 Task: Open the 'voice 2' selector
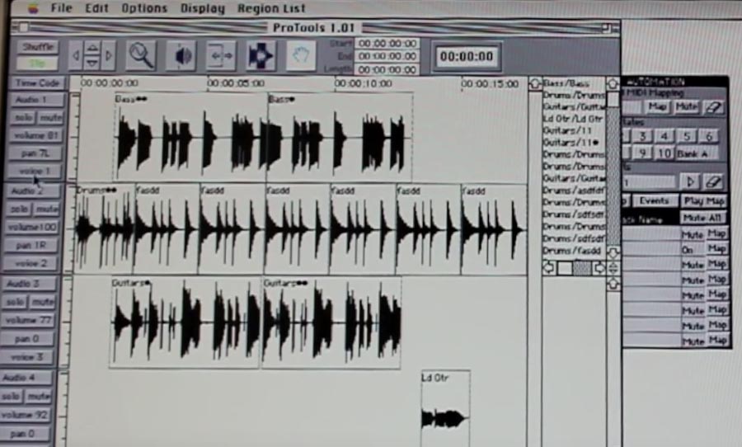(31, 263)
